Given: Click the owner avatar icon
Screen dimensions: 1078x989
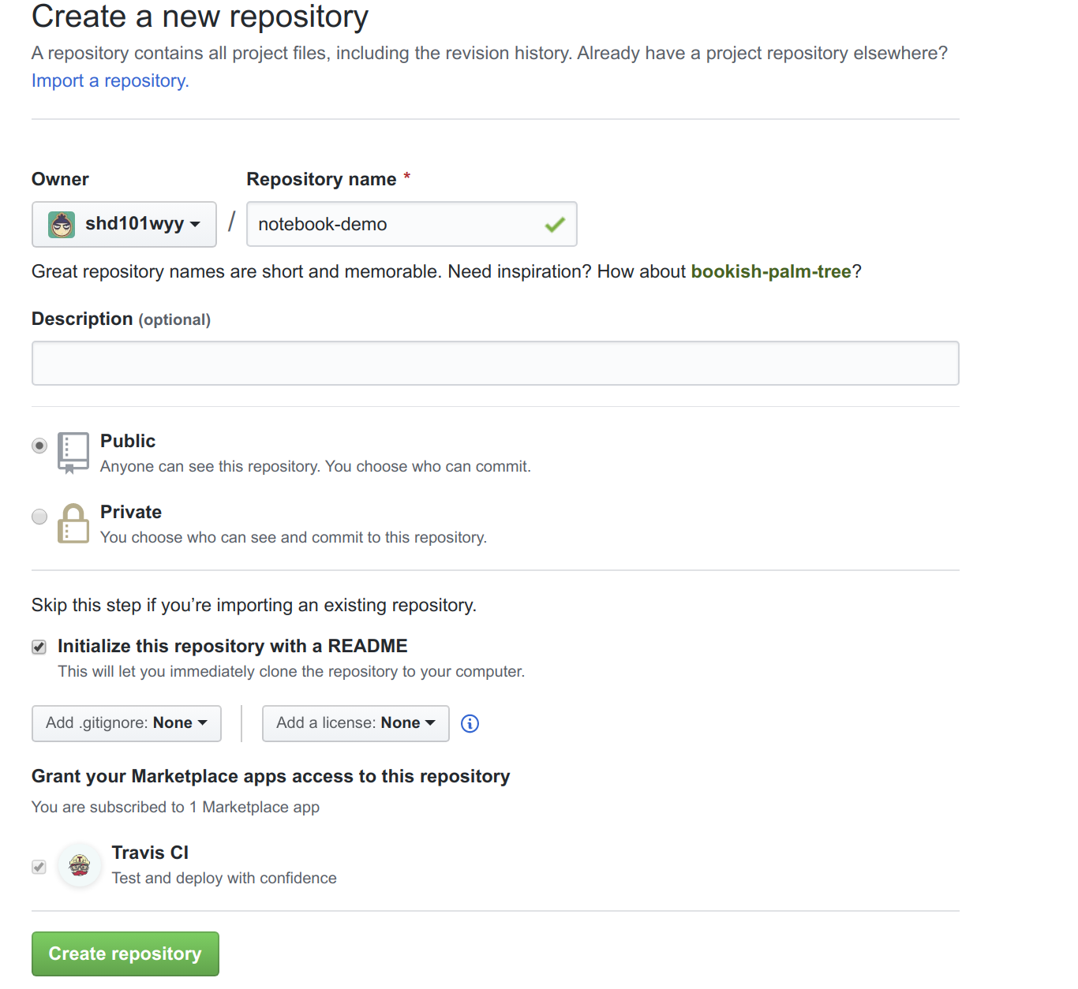Looking at the screenshot, I should 62,225.
